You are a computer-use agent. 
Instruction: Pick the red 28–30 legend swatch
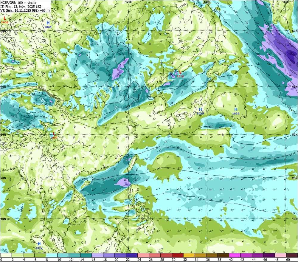(x=166, y=255)
